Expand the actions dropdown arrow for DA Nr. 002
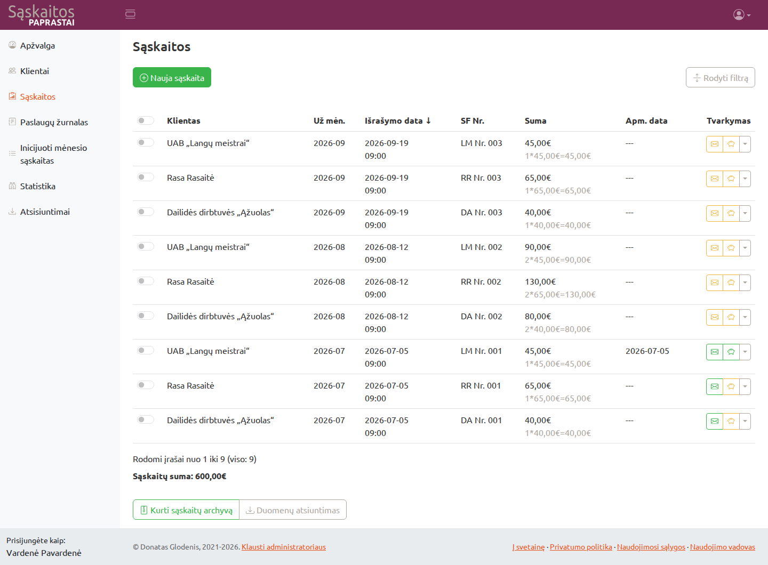Viewport: 768px width, 565px height. 745,317
